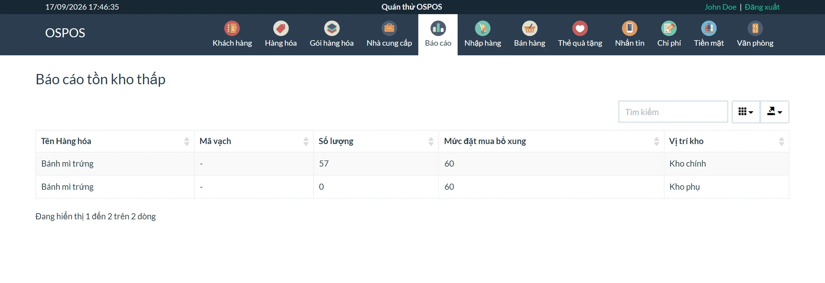This screenshot has height=283, width=825.
Task: Open the export data dropdown
Action: pyautogui.click(x=774, y=112)
